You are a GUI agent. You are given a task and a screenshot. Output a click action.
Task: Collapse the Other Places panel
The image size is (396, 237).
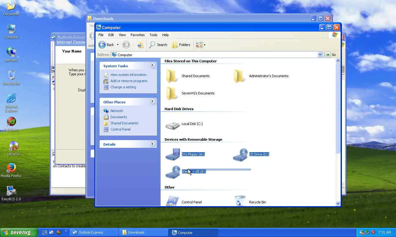tap(152, 102)
